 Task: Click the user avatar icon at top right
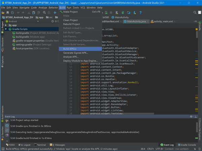(200, 12)
